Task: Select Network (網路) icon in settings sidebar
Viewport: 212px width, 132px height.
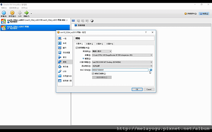Action: [60, 62]
